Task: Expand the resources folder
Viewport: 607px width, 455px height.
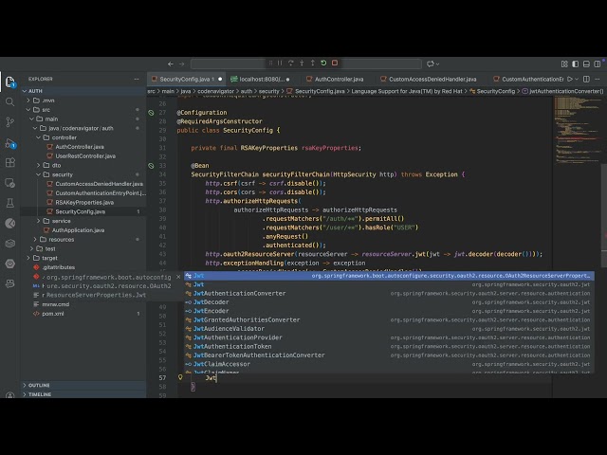Action: coord(35,240)
